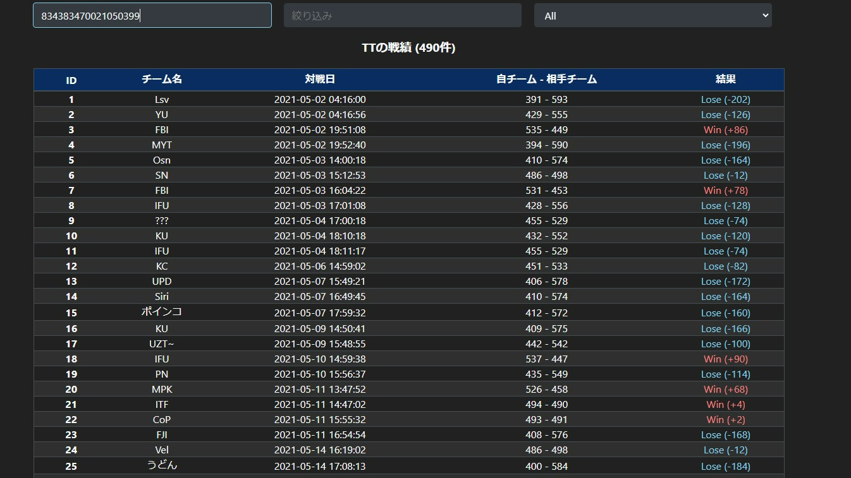Screen dimensions: 851x478
Task: Select team name うどん
Action: pyautogui.click(x=162, y=465)
